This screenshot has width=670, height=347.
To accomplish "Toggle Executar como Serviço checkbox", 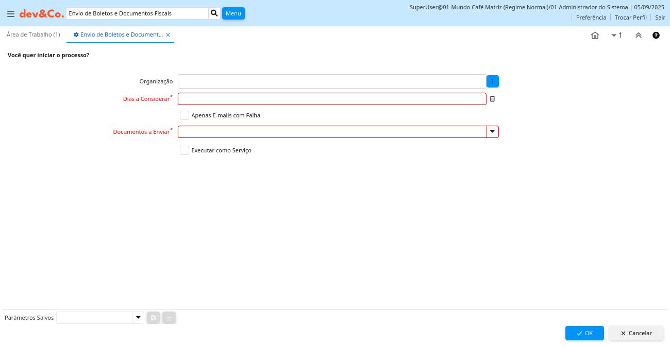I will 185,150.
